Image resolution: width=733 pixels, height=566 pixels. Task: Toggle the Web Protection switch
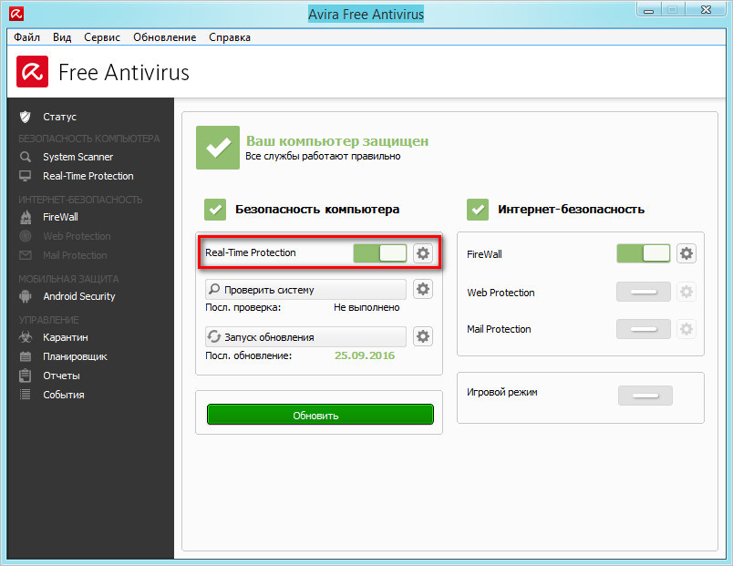[644, 293]
